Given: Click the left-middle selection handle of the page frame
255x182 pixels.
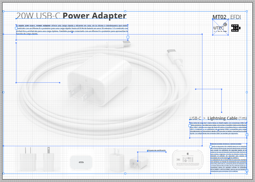Looking at the screenshot, I should coord(3,92).
